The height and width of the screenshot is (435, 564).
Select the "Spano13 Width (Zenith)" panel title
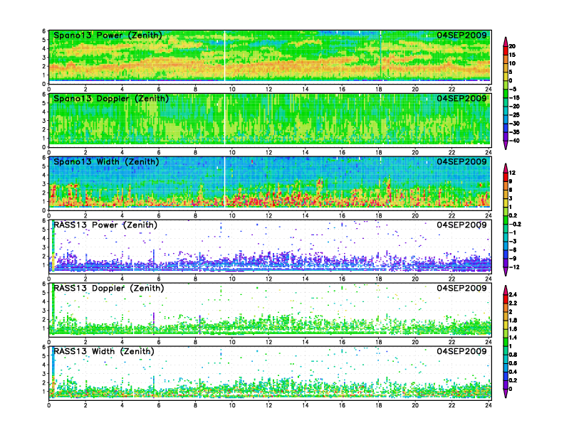point(108,162)
